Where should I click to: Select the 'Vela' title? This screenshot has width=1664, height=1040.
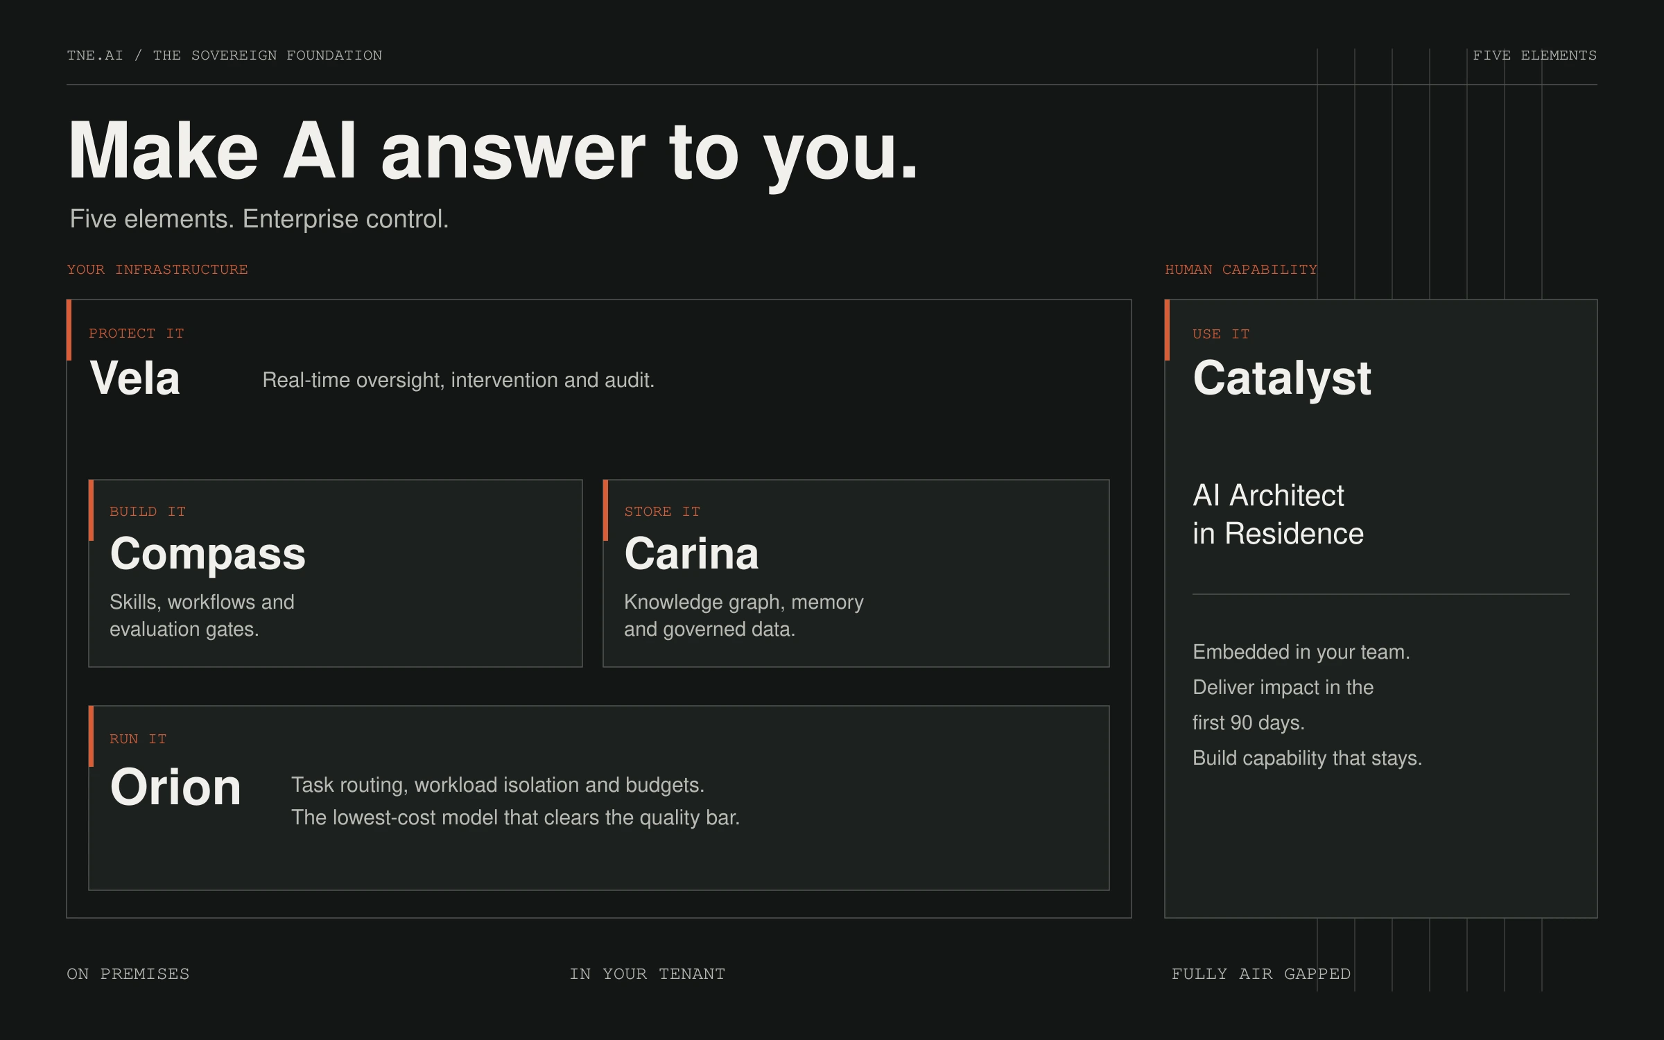coord(135,379)
